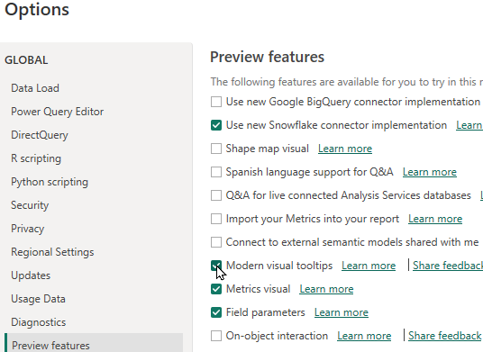The width and height of the screenshot is (483, 352).
Task: Open Learn more for Modern visual tooltips
Action: pyautogui.click(x=369, y=266)
